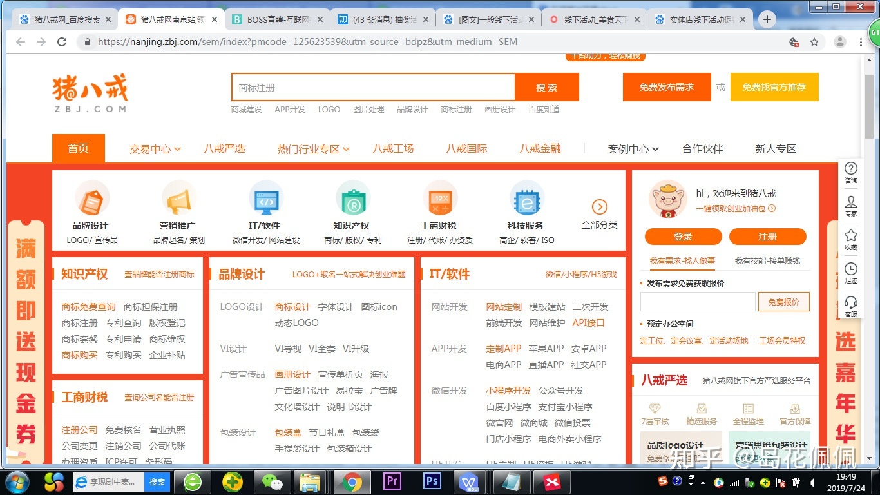This screenshot has height=495, width=880.
Task: Open the 客服 headset sidebar icon
Action: tap(851, 302)
